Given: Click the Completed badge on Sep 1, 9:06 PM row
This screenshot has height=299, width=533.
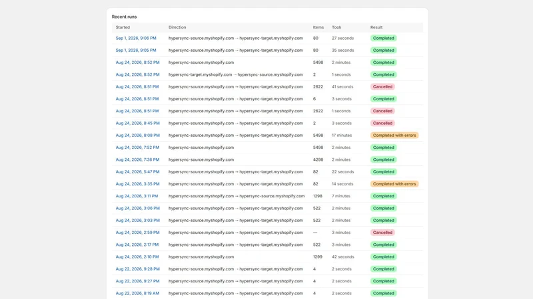Looking at the screenshot, I should [384, 39].
